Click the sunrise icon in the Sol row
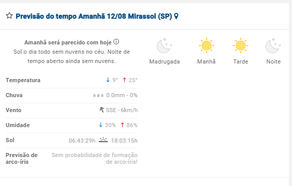 (103, 140)
